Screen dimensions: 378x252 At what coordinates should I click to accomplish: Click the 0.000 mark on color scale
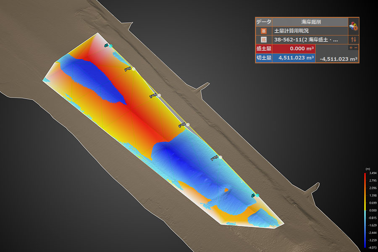[x=373, y=210]
